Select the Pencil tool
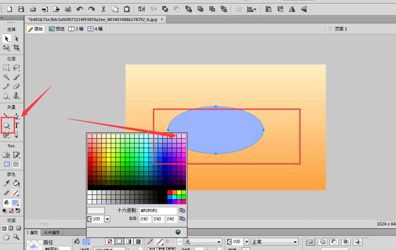Viewport: 396px width, 250px height. 6,86
